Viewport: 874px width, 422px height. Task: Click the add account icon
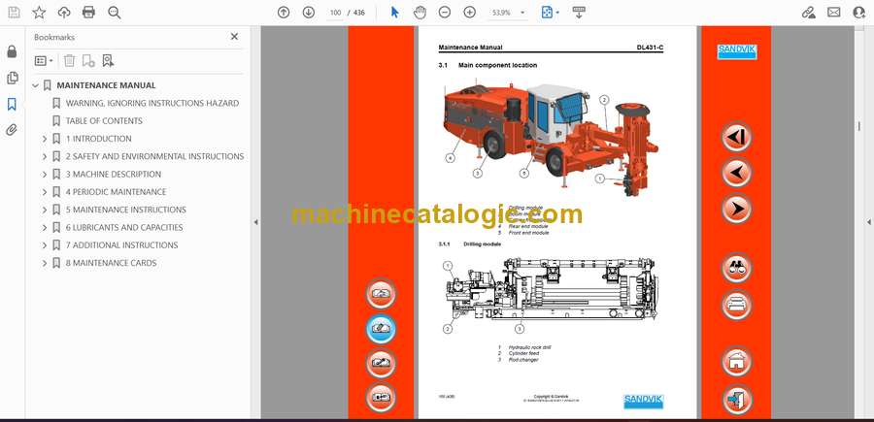coord(859,13)
